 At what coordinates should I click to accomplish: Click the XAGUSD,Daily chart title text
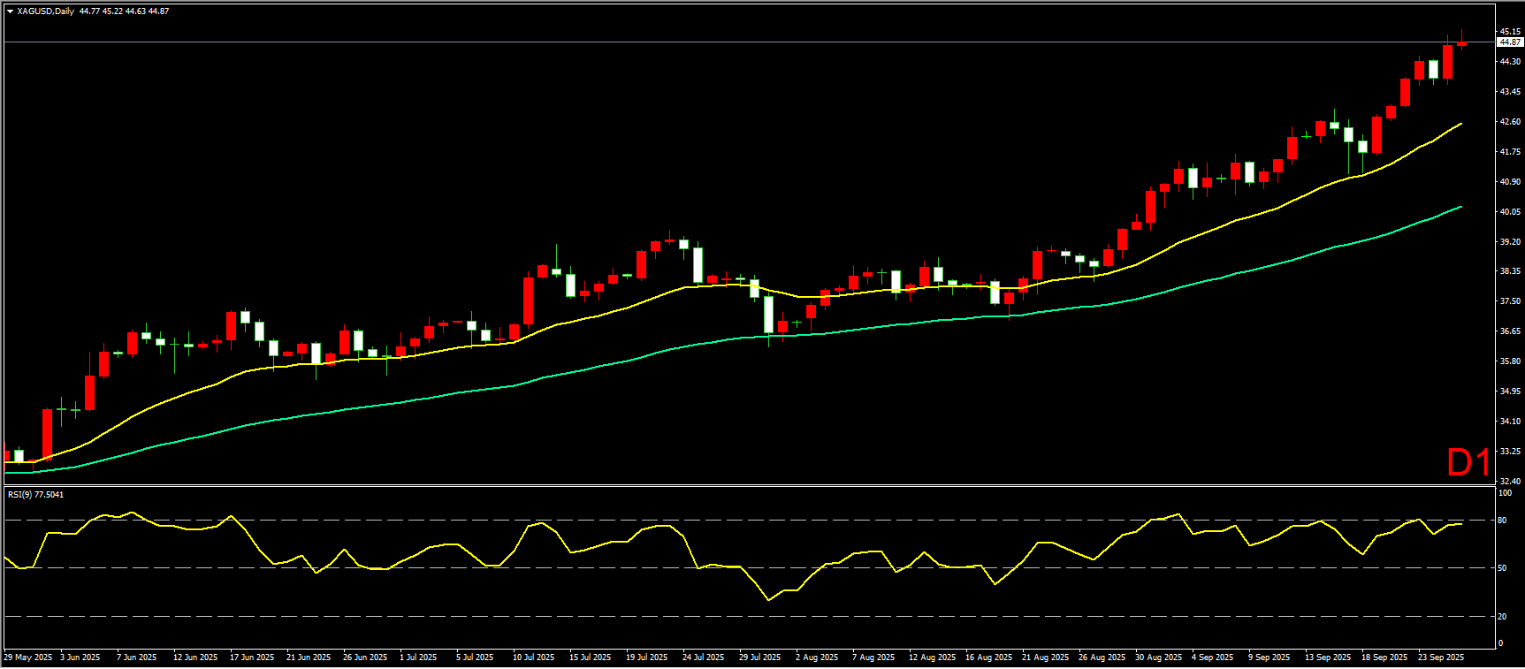pos(45,11)
